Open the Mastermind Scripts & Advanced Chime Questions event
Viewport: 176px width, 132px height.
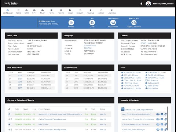point(60,114)
